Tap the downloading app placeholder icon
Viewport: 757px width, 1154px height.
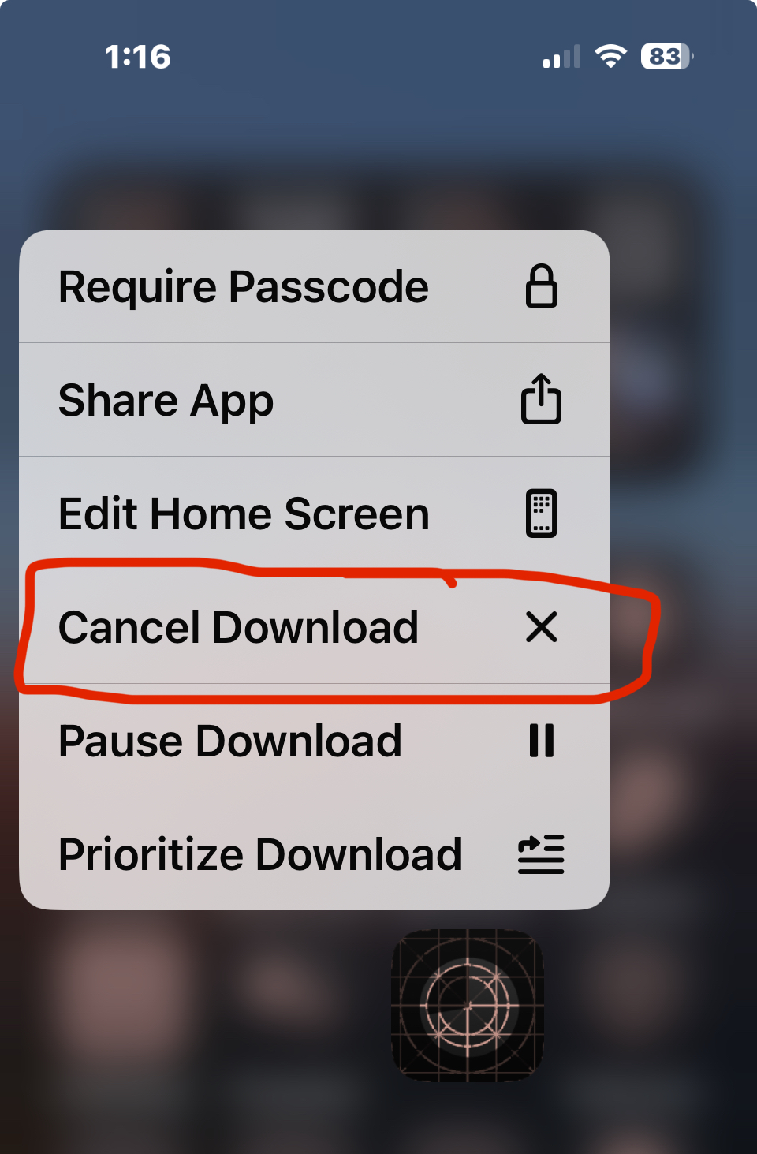tap(468, 1006)
